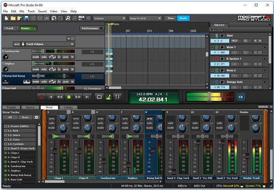Click the Start marker tempo stepper

point(239,41)
